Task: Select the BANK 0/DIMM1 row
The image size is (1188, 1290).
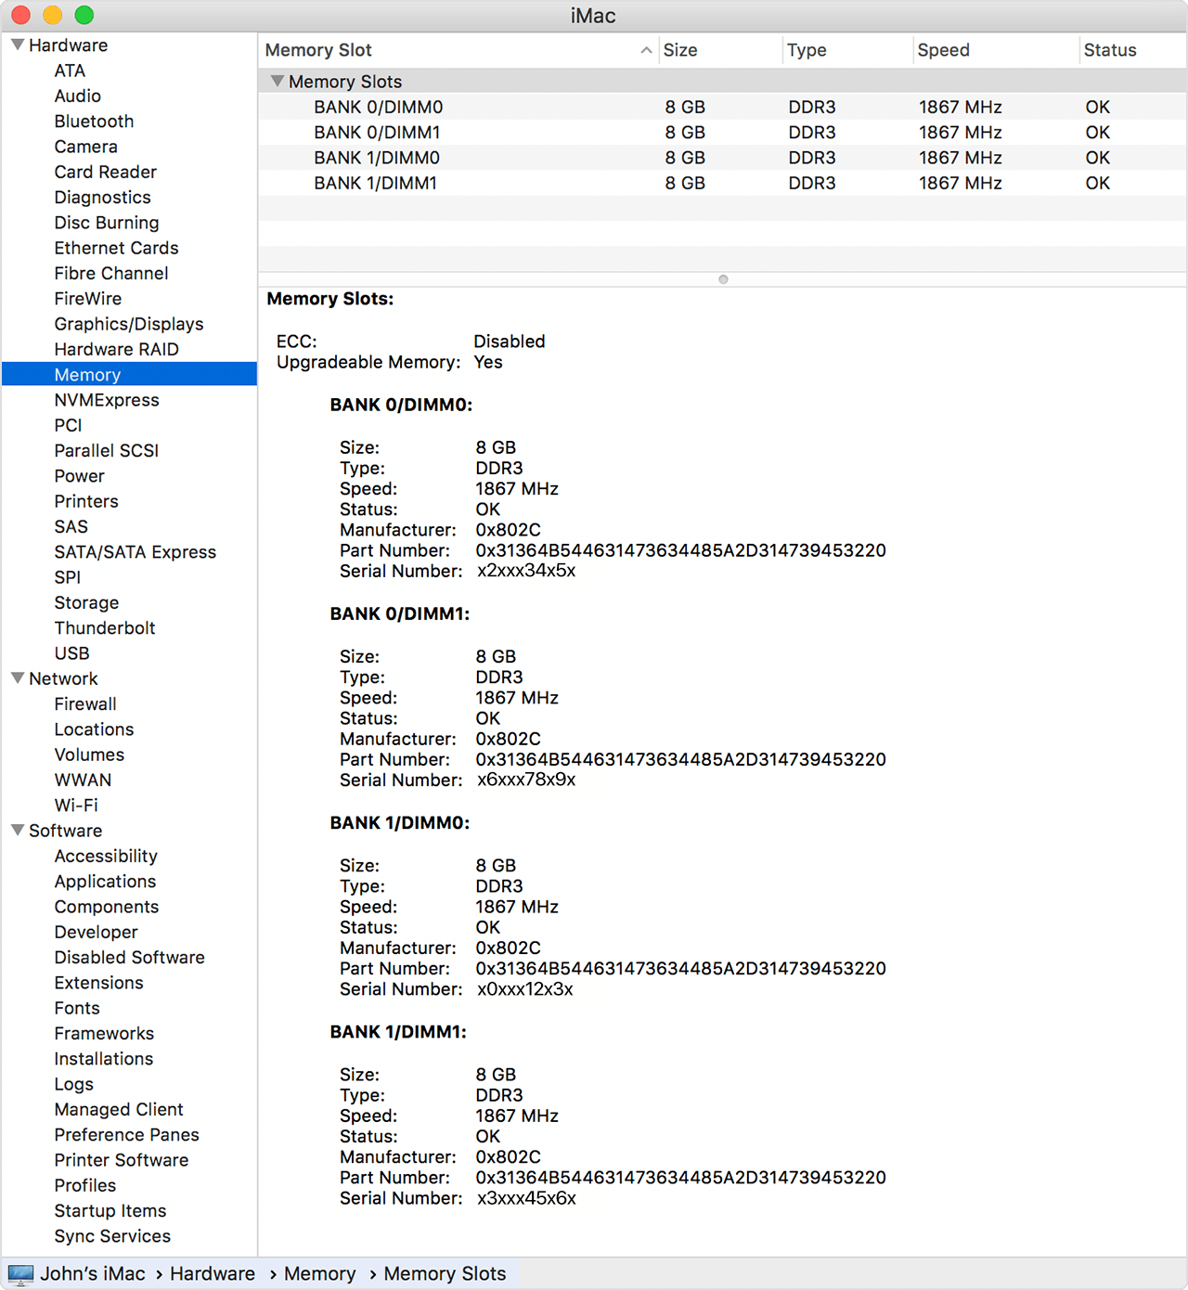Action: (x=377, y=133)
